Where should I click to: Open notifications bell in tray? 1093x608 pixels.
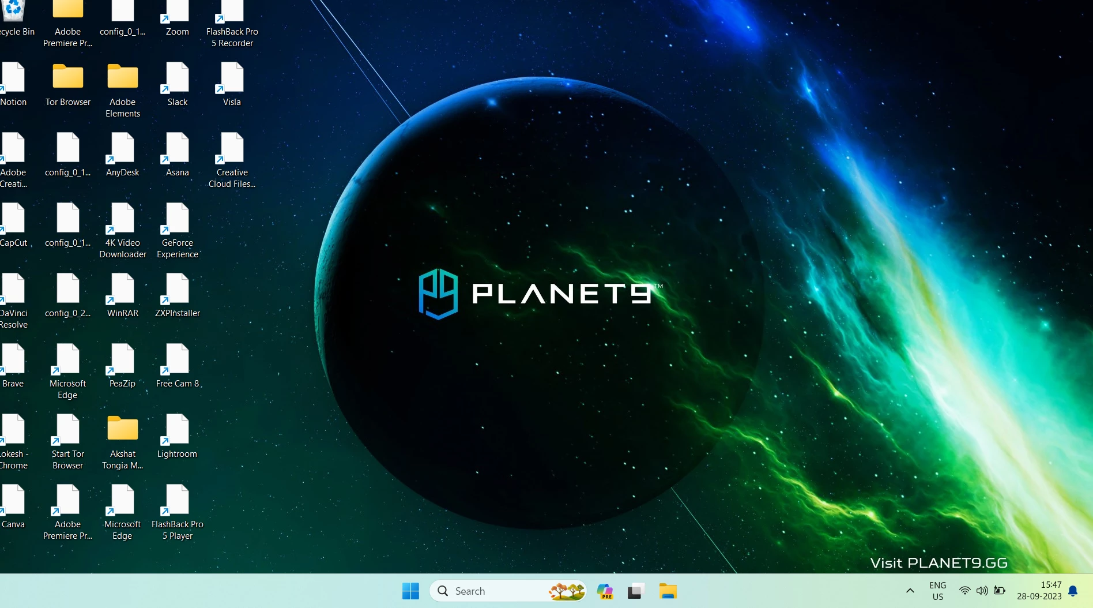coord(1073,591)
